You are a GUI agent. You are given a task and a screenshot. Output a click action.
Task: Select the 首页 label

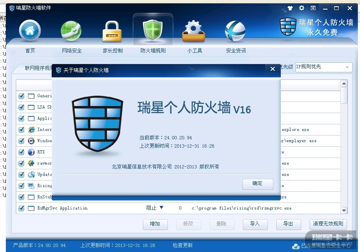coord(30,51)
